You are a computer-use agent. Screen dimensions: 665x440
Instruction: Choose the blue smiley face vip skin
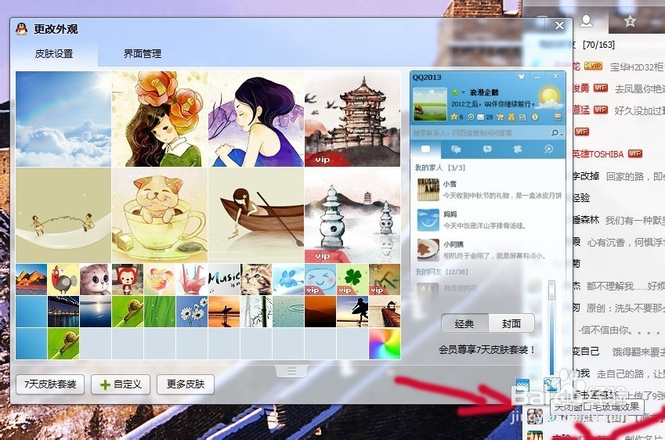point(320,280)
